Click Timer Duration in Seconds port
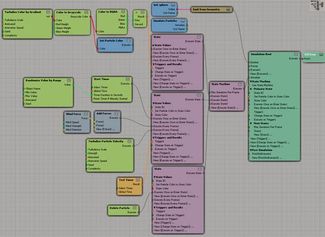The image size is (325, 237). pos(92,95)
